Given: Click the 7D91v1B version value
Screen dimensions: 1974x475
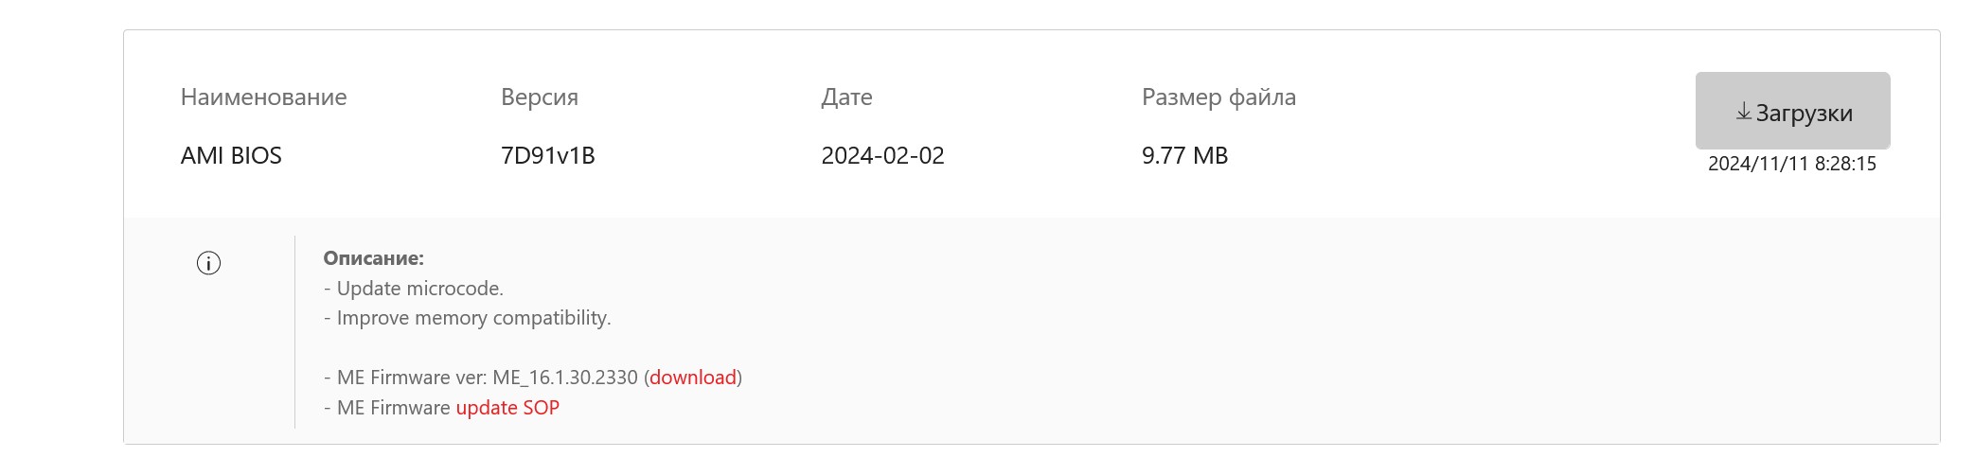Looking at the screenshot, I should [x=547, y=156].
